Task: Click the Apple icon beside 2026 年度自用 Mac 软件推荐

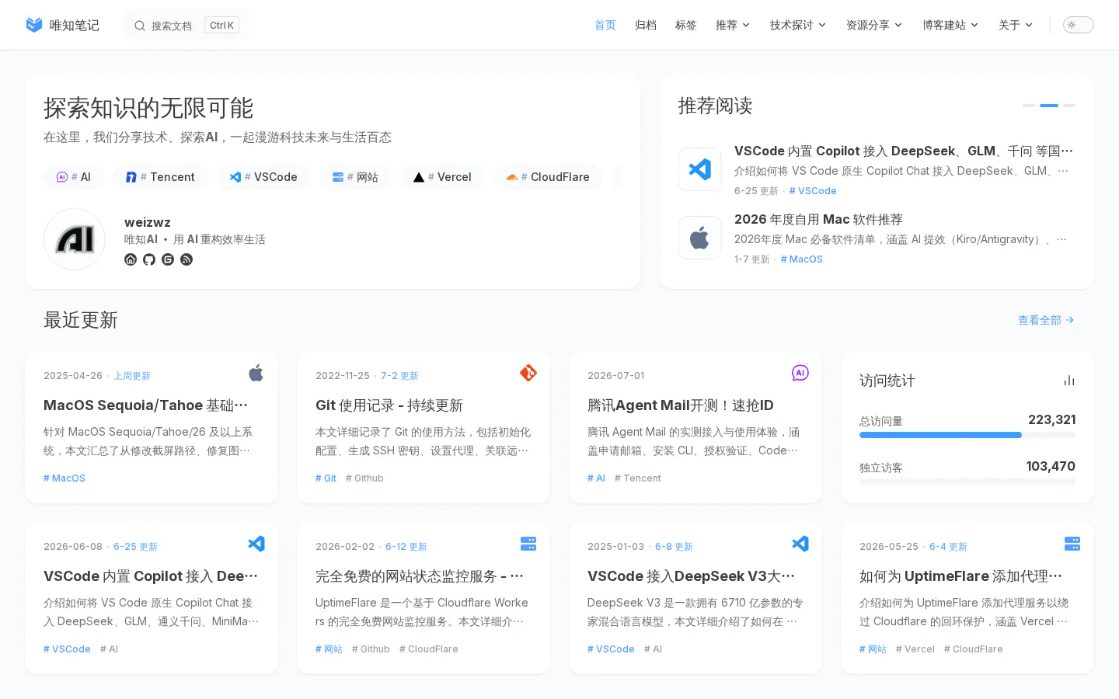Action: tap(700, 238)
